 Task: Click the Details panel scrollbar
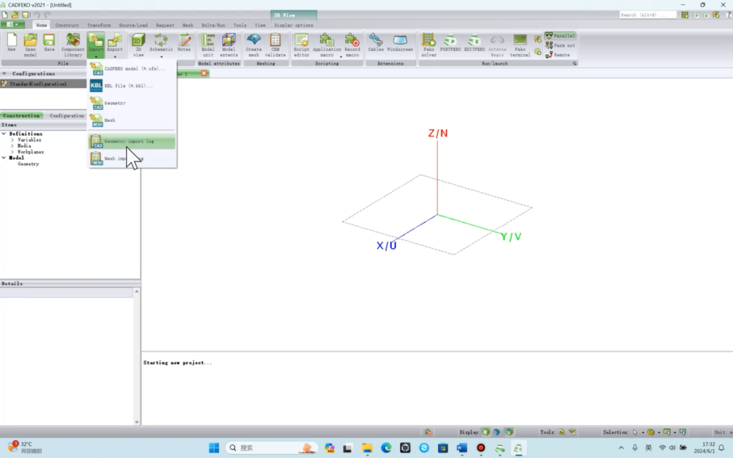pos(137,357)
